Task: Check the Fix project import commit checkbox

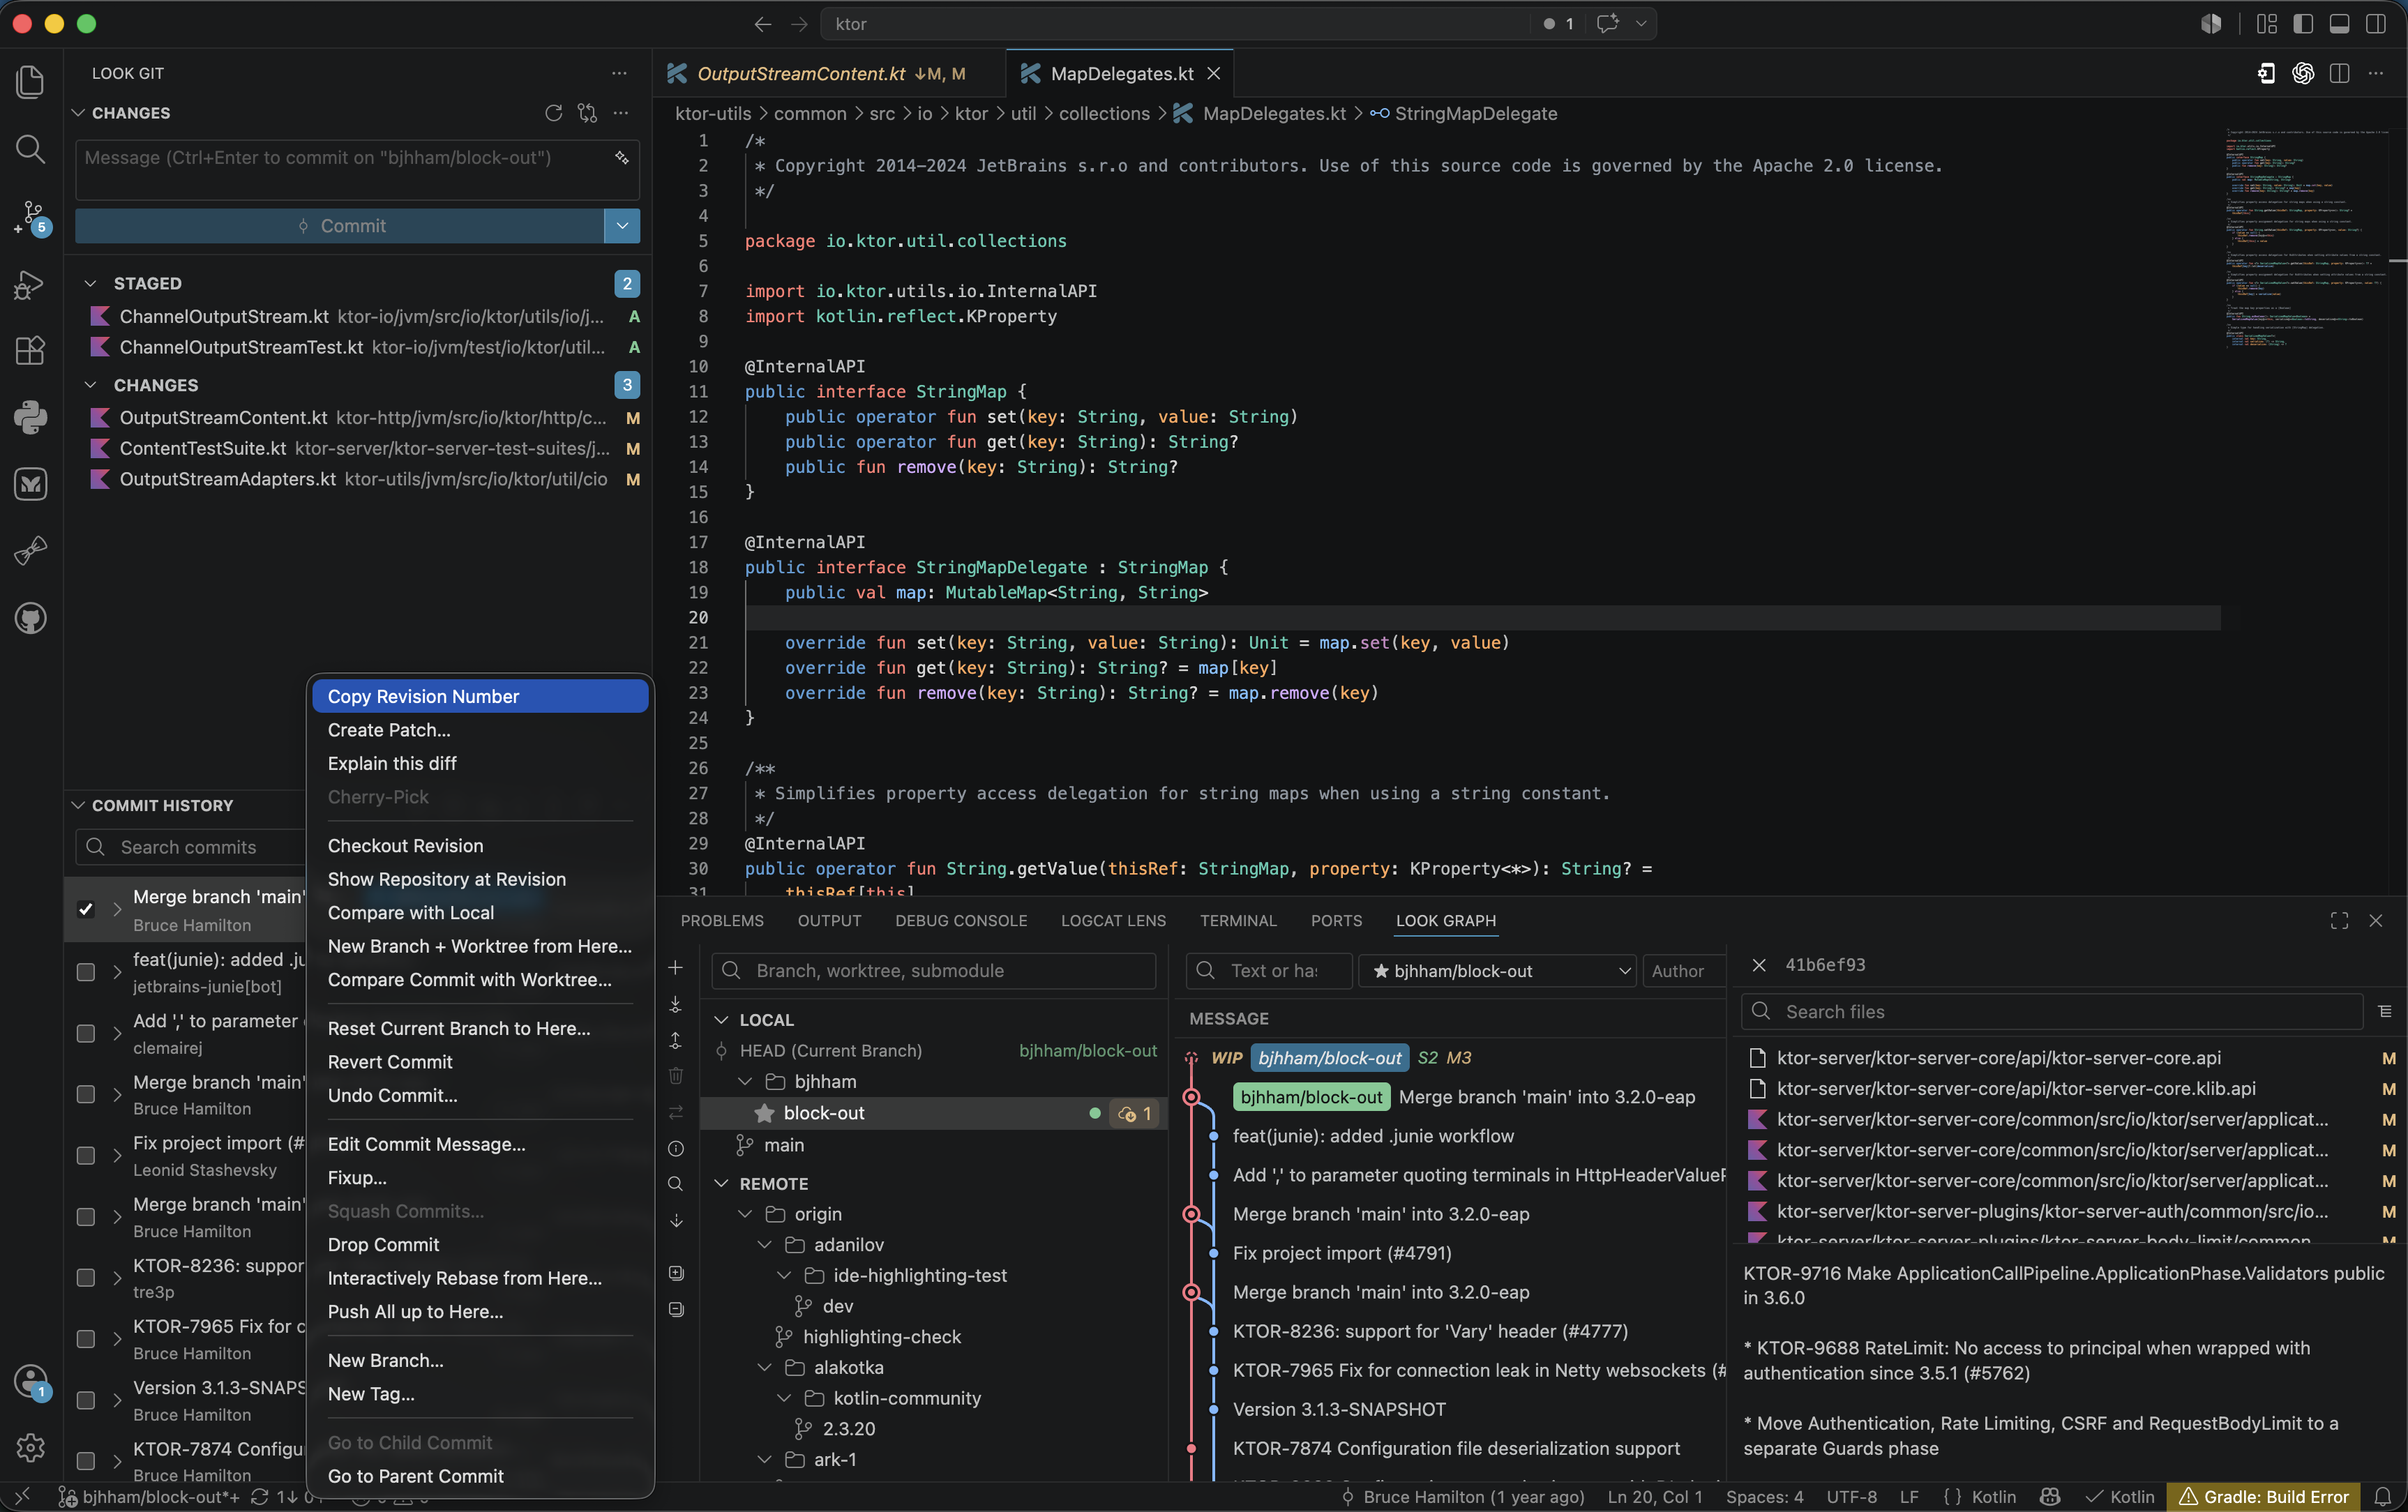Action: 86,1155
